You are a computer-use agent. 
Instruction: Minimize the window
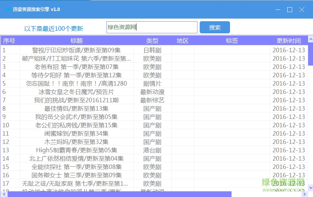[x=278, y=9]
